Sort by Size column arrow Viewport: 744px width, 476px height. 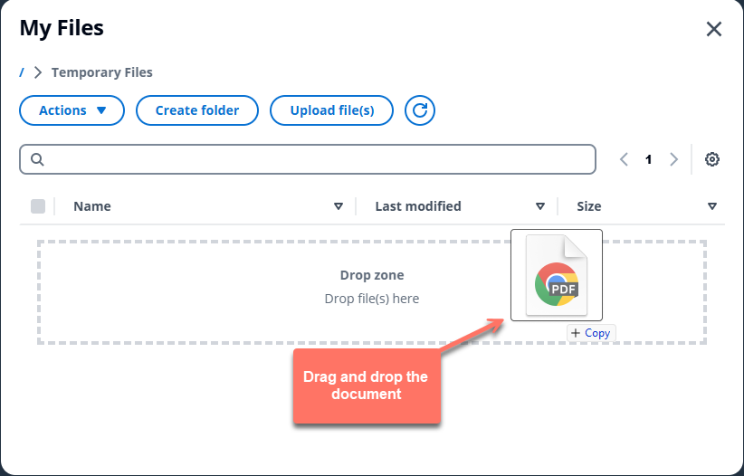coord(711,206)
